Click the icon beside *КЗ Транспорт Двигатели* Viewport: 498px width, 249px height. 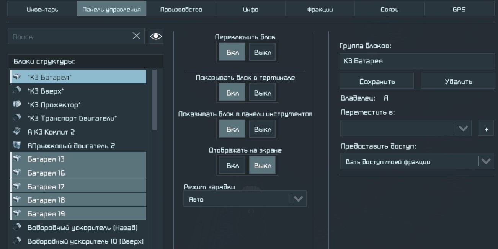point(16,118)
